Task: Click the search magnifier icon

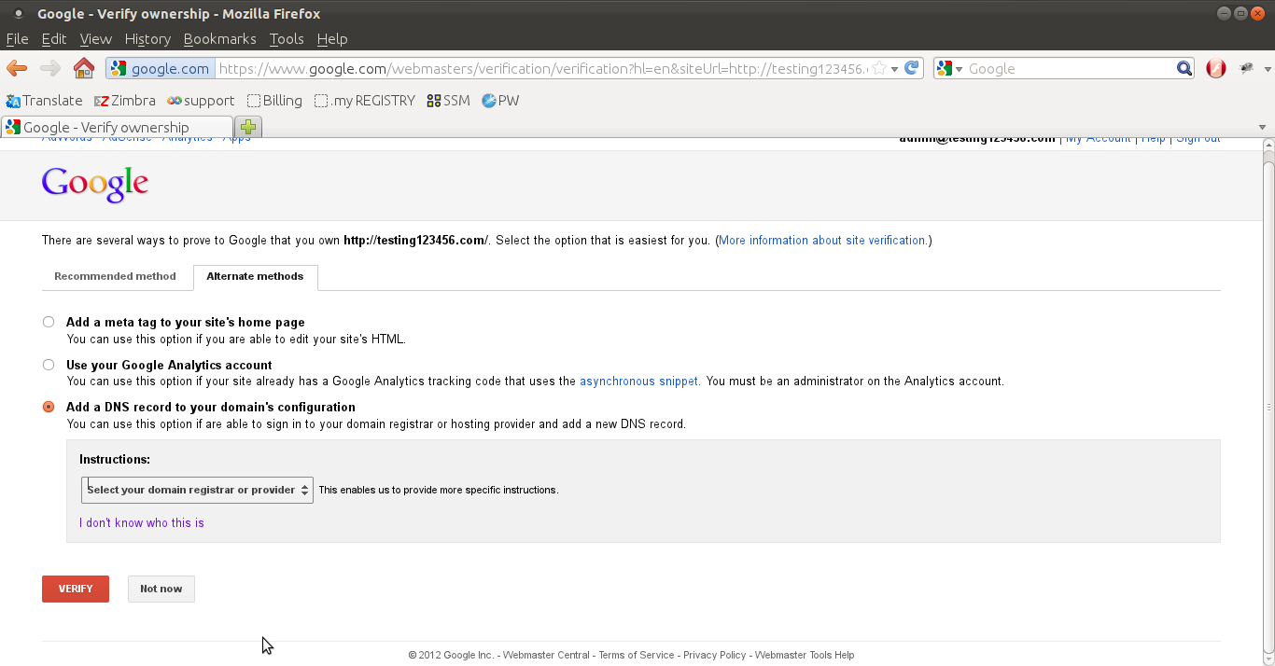Action: tap(1184, 68)
